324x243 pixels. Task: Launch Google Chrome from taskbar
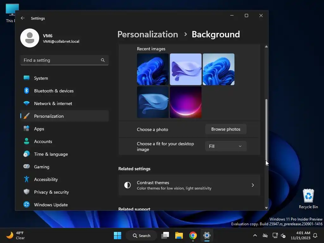tap(193, 235)
